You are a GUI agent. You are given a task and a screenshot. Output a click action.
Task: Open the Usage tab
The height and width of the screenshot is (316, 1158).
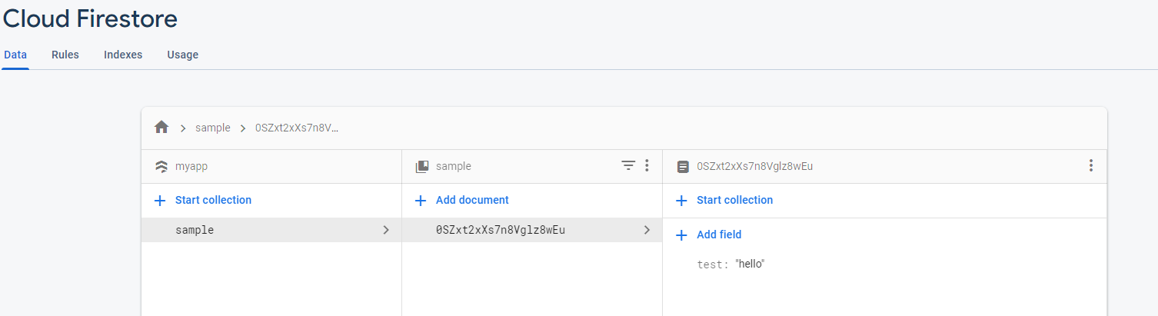point(183,55)
